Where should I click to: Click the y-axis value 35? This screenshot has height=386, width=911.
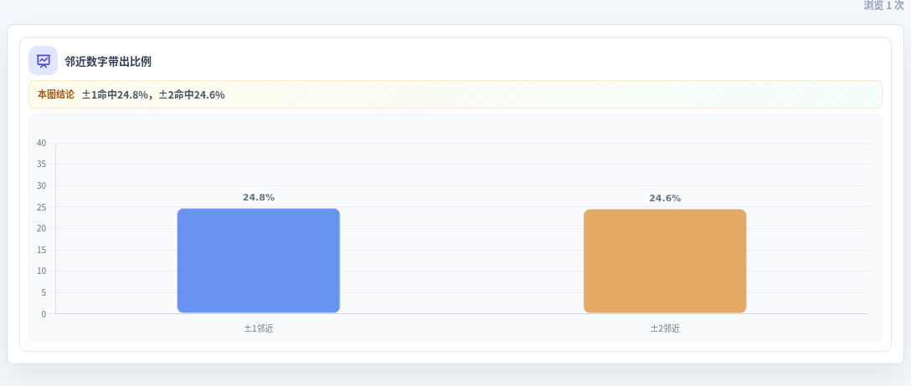pos(41,165)
